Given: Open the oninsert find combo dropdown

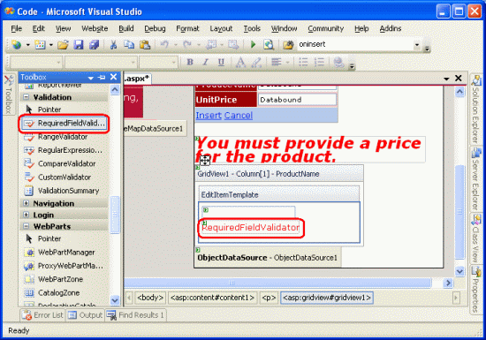Looking at the screenshot, I should tap(417, 44).
